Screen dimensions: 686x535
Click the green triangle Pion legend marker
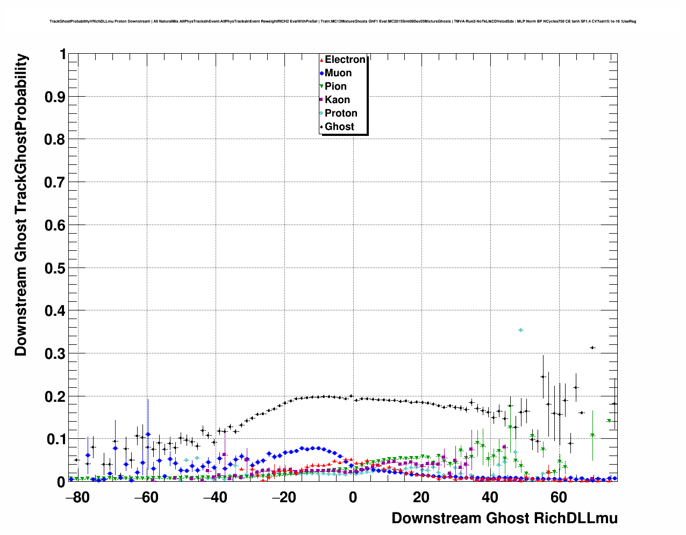click(321, 86)
